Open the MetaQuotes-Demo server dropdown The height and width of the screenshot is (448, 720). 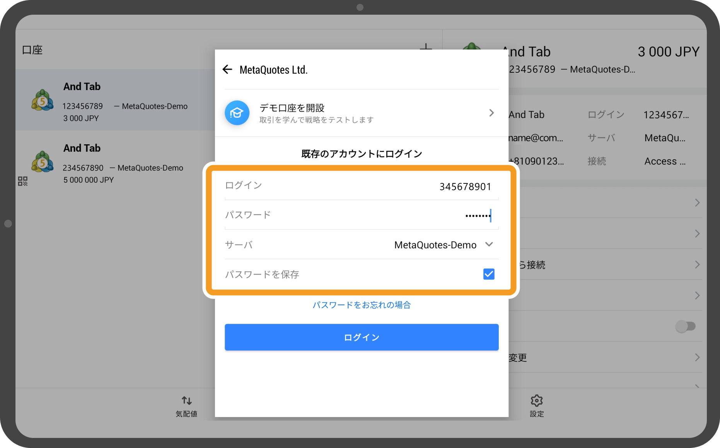(x=489, y=245)
